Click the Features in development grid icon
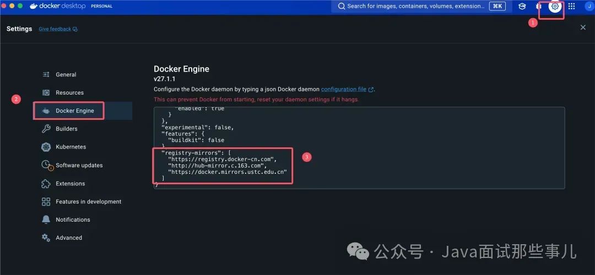The height and width of the screenshot is (275, 595). point(46,201)
